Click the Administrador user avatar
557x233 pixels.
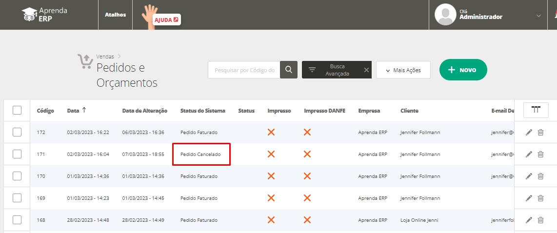pyautogui.click(x=445, y=15)
